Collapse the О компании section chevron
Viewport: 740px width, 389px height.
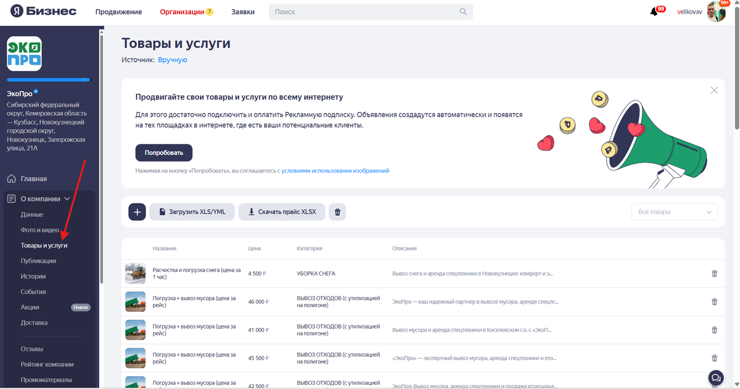[67, 199]
